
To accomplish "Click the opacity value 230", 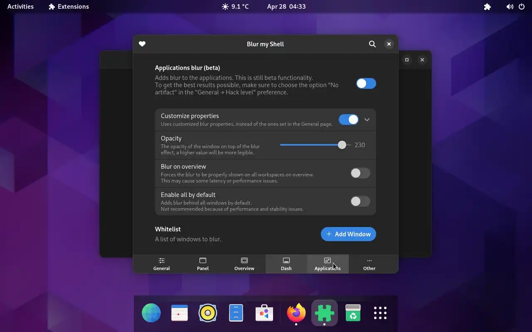I will point(360,145).
